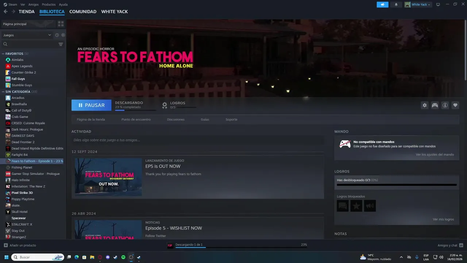This screenshot has width=467, height=263.
Task: Open Discusiones link
Action: 176,119
